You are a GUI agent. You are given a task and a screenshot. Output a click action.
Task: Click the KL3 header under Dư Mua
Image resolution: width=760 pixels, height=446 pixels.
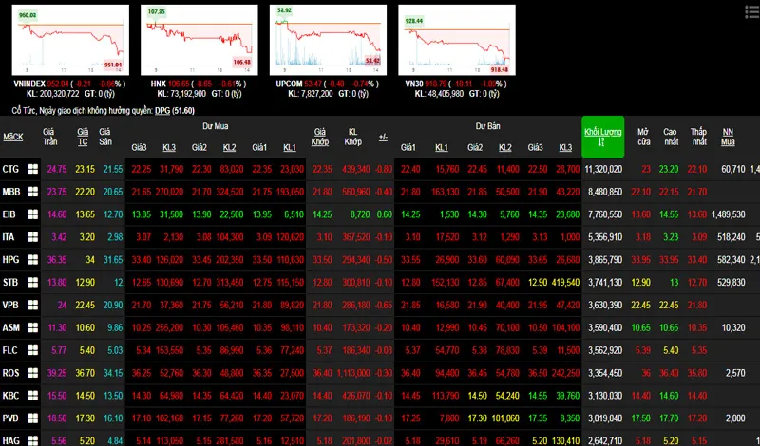[169, 147]
